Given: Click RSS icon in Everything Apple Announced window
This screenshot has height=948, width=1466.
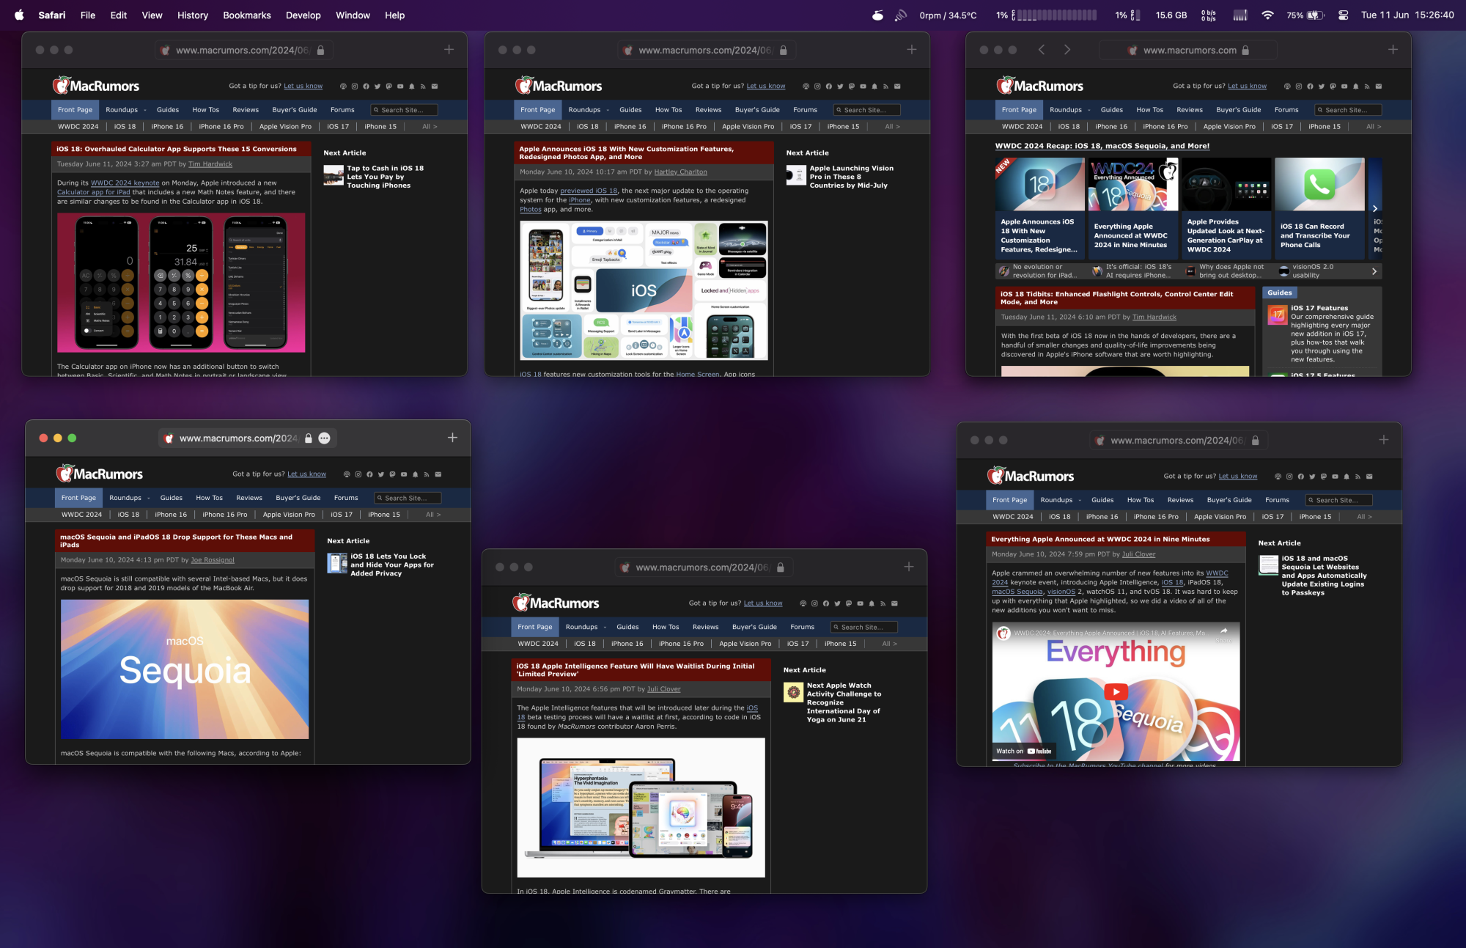Looking at the screenshot, I should [1358, 477].
